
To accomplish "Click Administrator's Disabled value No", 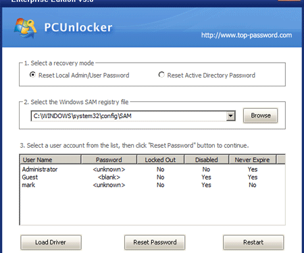I will point(206,169).
